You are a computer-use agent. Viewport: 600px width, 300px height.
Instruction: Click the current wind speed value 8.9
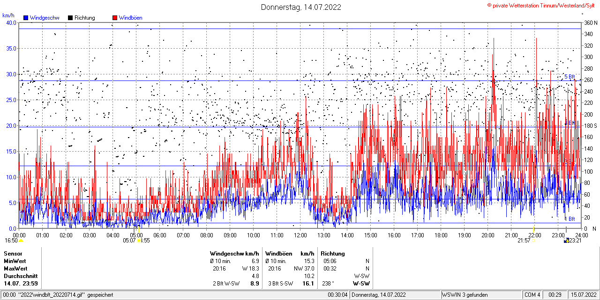click(255, 284)
